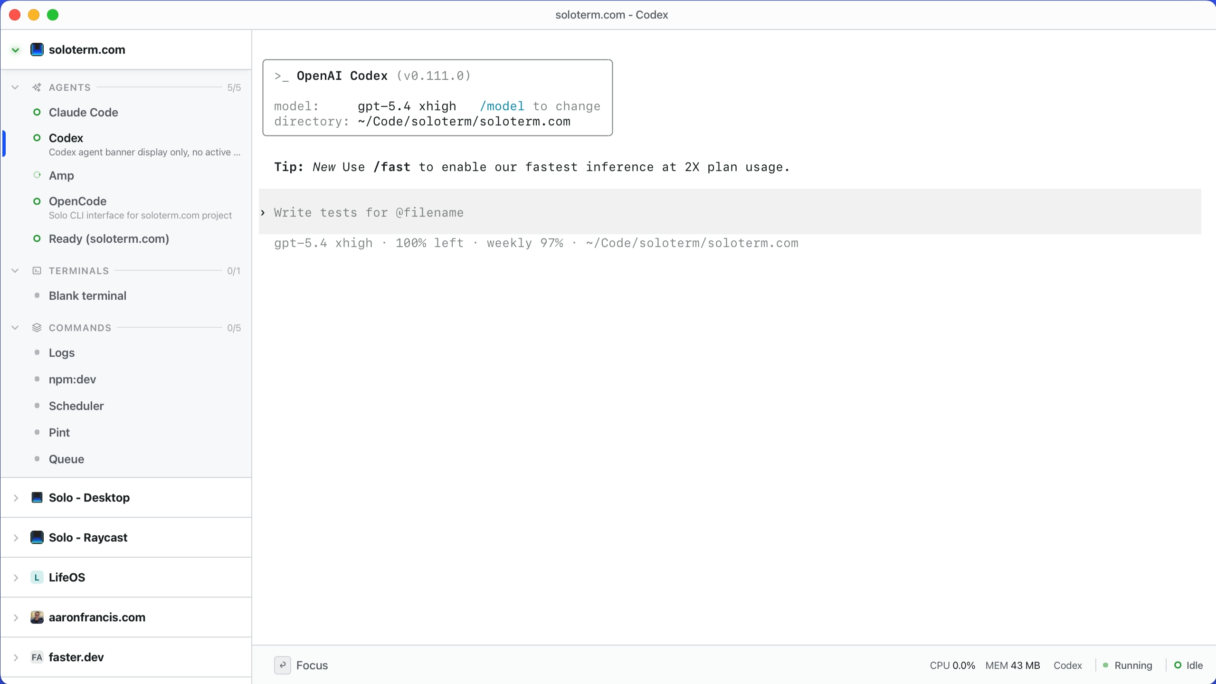Click the Solo - Desktop project icon
The width and height of the screenshot is (1216, 684).
click(37, 497)
